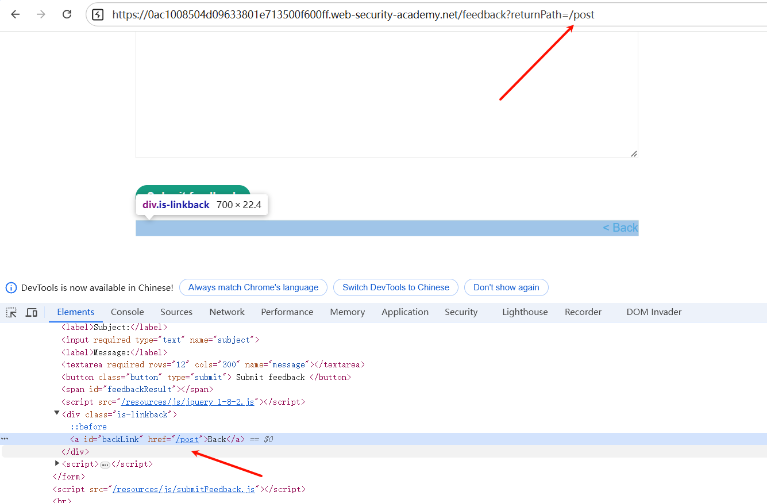Click Always match Chrome's language button
767x503 pixels.
(253, 287)
